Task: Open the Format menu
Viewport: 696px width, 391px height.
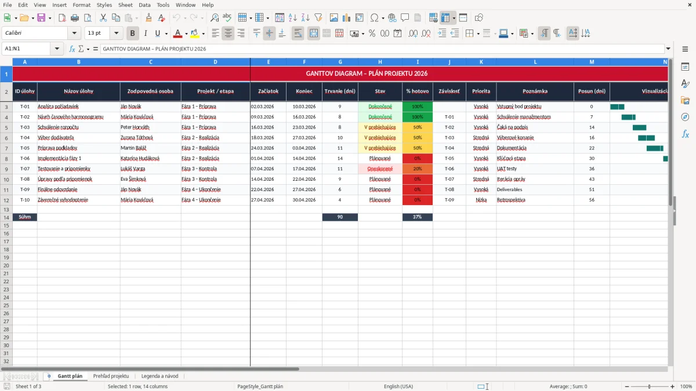Action: (x=81, y=5)
